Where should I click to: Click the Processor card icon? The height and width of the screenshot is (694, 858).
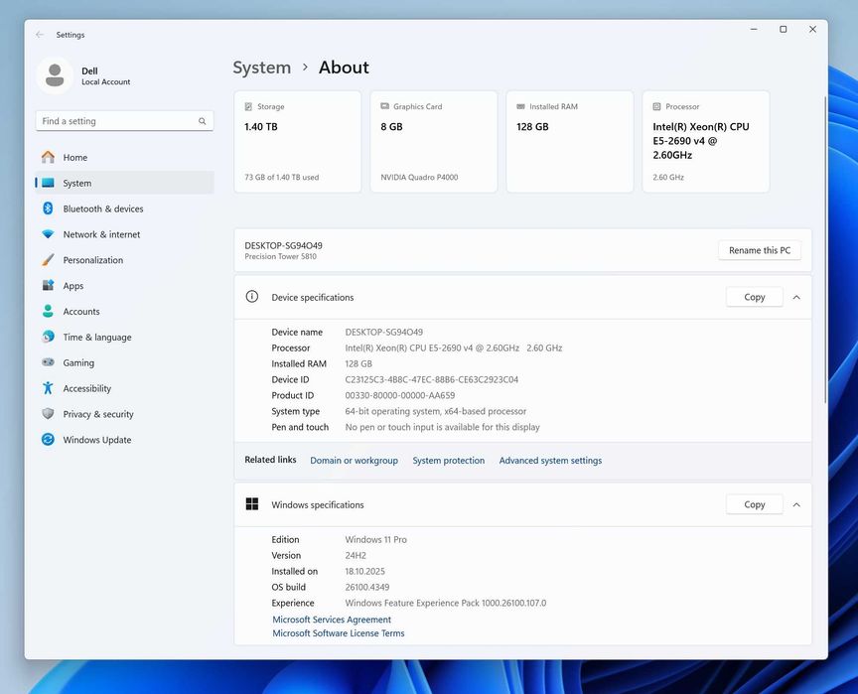pos(656,106)
